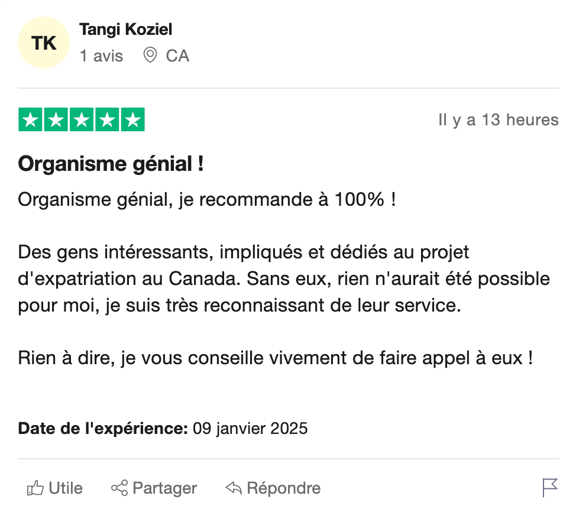
Task: Report the review with flag icon
Action: 550,488
